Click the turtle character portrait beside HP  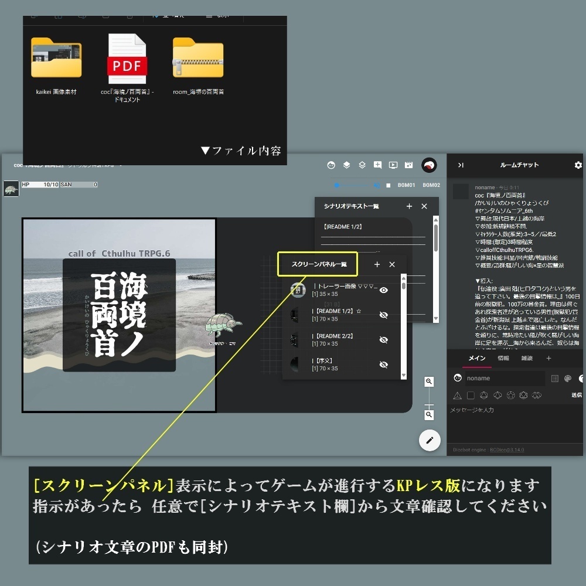tap(11, 189)
